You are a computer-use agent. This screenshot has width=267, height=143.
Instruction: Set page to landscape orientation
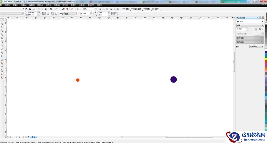[x=48, y=13]
